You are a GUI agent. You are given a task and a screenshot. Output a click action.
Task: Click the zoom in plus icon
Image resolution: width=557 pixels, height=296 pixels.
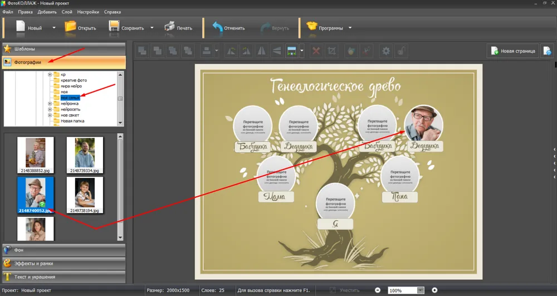(x=434, y=290)
